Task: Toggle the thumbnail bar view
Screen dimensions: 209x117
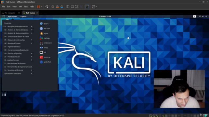Action: [x=72, y=6]
